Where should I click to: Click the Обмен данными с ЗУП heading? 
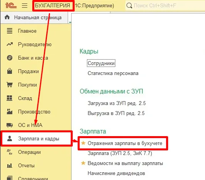point(111,91)
